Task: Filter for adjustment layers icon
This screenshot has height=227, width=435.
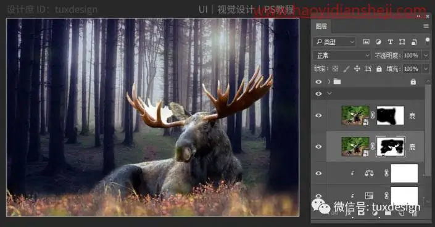Action: click(x=378, y=42)
